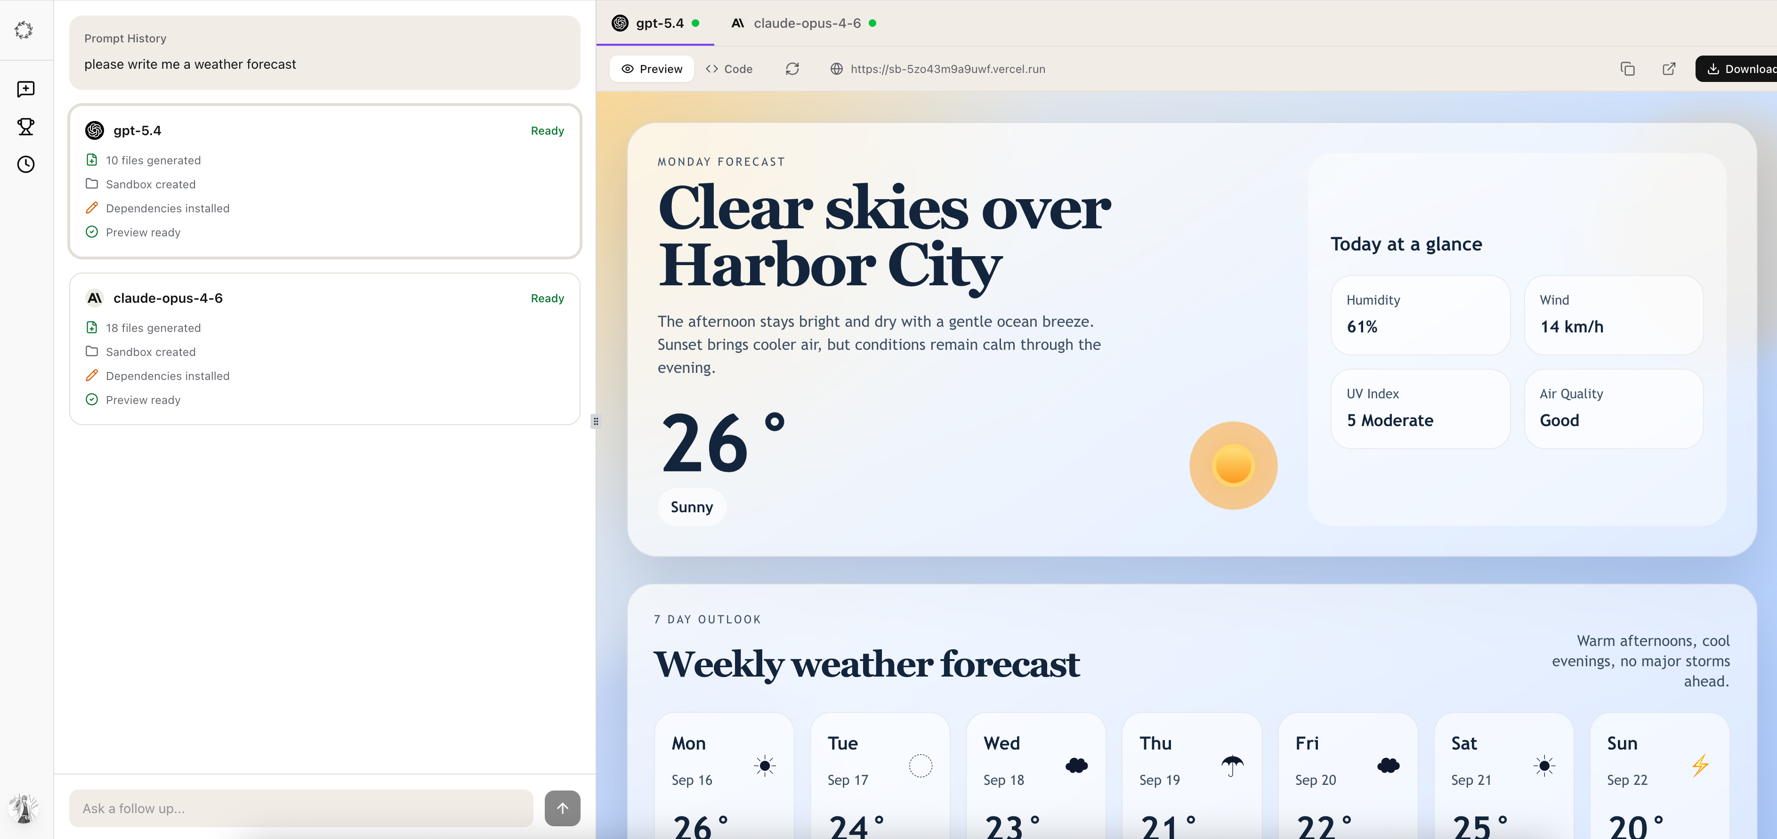Open the history clock icon

(25, 164)
